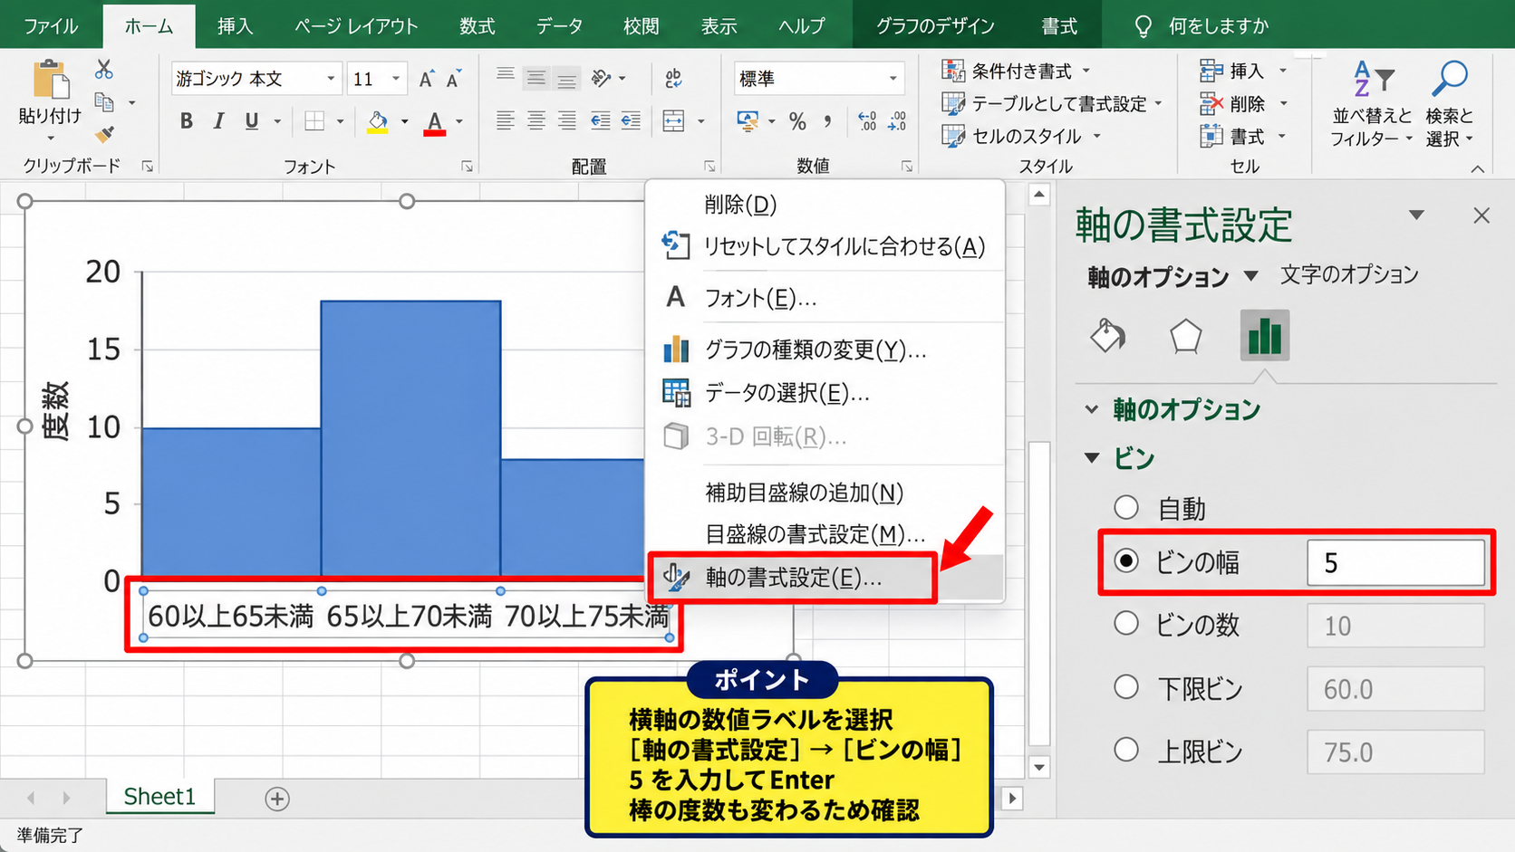The height and width of the screenshot is (852, 1515).
Task: Open Axis Options bar chart tab
Action: coord(1265,336)
